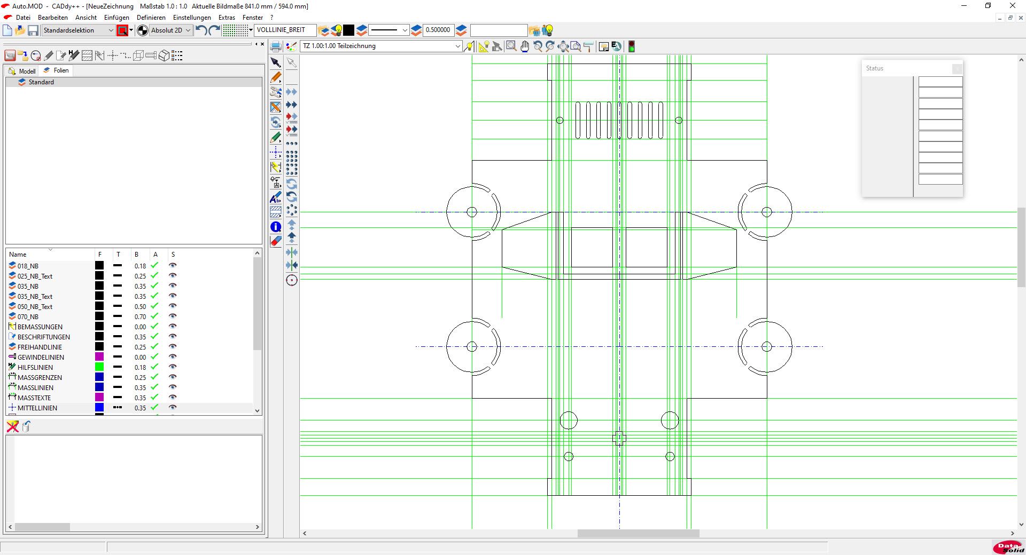Click the save diskette icon

point(33,30)
